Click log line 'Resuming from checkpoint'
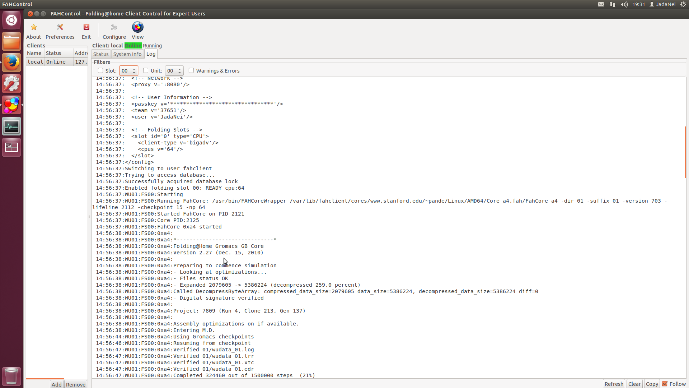Image resolution: width=689 pixels, height=388 pixels. tap(212, 343)
